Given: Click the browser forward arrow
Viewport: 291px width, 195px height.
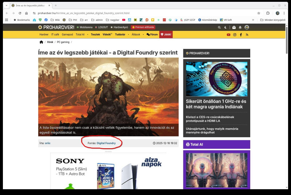Looking at the screenshot, I should [x=13, y=13].
